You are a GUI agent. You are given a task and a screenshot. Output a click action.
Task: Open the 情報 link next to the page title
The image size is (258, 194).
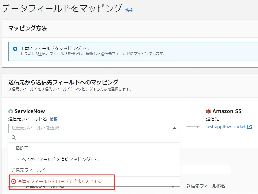129,10
